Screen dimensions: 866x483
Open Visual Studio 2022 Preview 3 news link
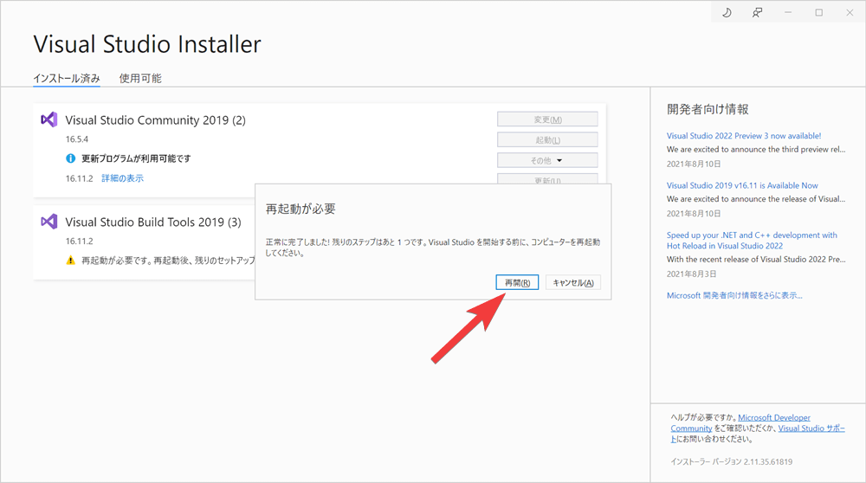743,136
